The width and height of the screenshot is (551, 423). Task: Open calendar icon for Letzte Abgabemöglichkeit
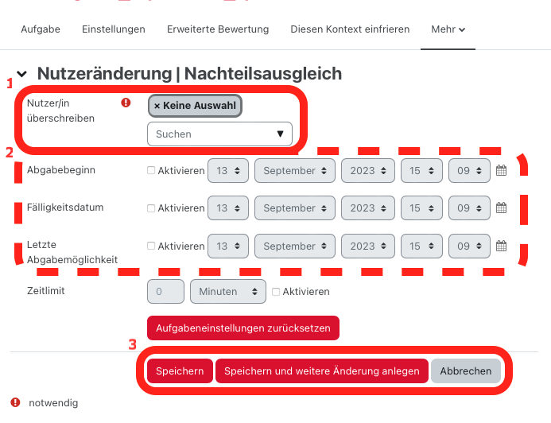pyautogui.click(x=501, y=246)
